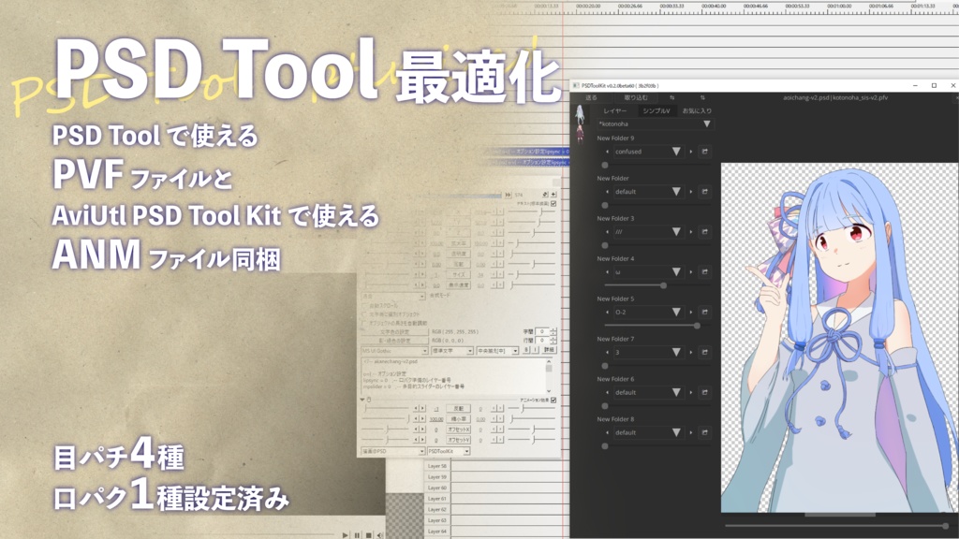Click 取り込む button in PSDToolKit
959x539 pixels.
pyautogui.click(x=636, y=97)
